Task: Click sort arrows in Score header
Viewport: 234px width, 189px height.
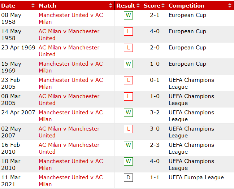Action: pyautogui.click(x=163, y=6)
